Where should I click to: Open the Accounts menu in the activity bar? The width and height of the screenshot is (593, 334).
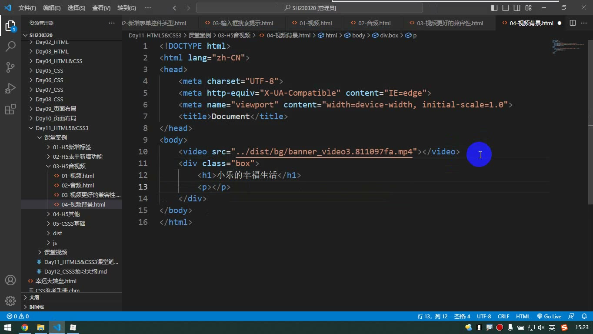10,280
